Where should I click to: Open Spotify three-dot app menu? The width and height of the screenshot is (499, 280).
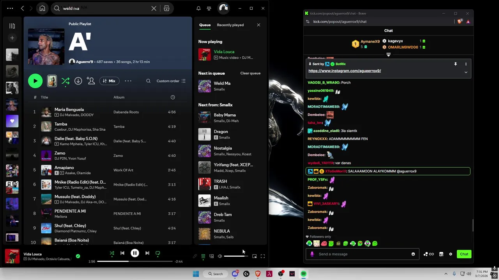tap(10, 8)
